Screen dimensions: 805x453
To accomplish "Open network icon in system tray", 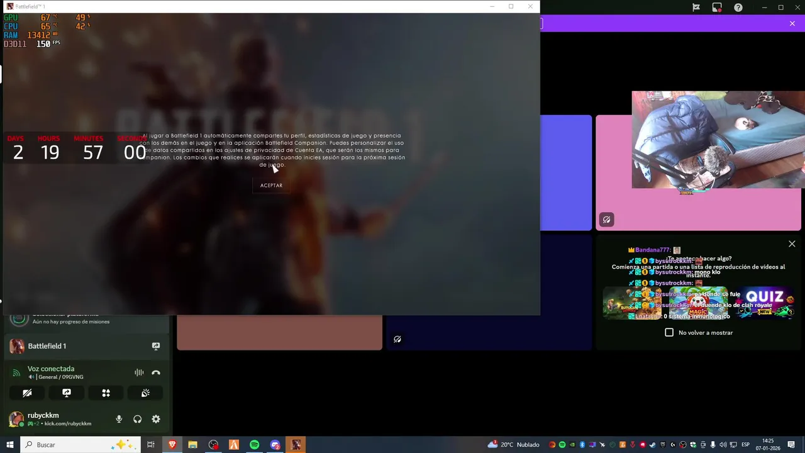I will click(x=733, y=445).
